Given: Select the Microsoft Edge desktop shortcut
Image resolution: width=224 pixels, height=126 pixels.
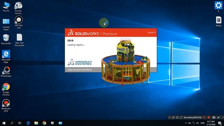Looking at the screenshot, I should 6,57.
